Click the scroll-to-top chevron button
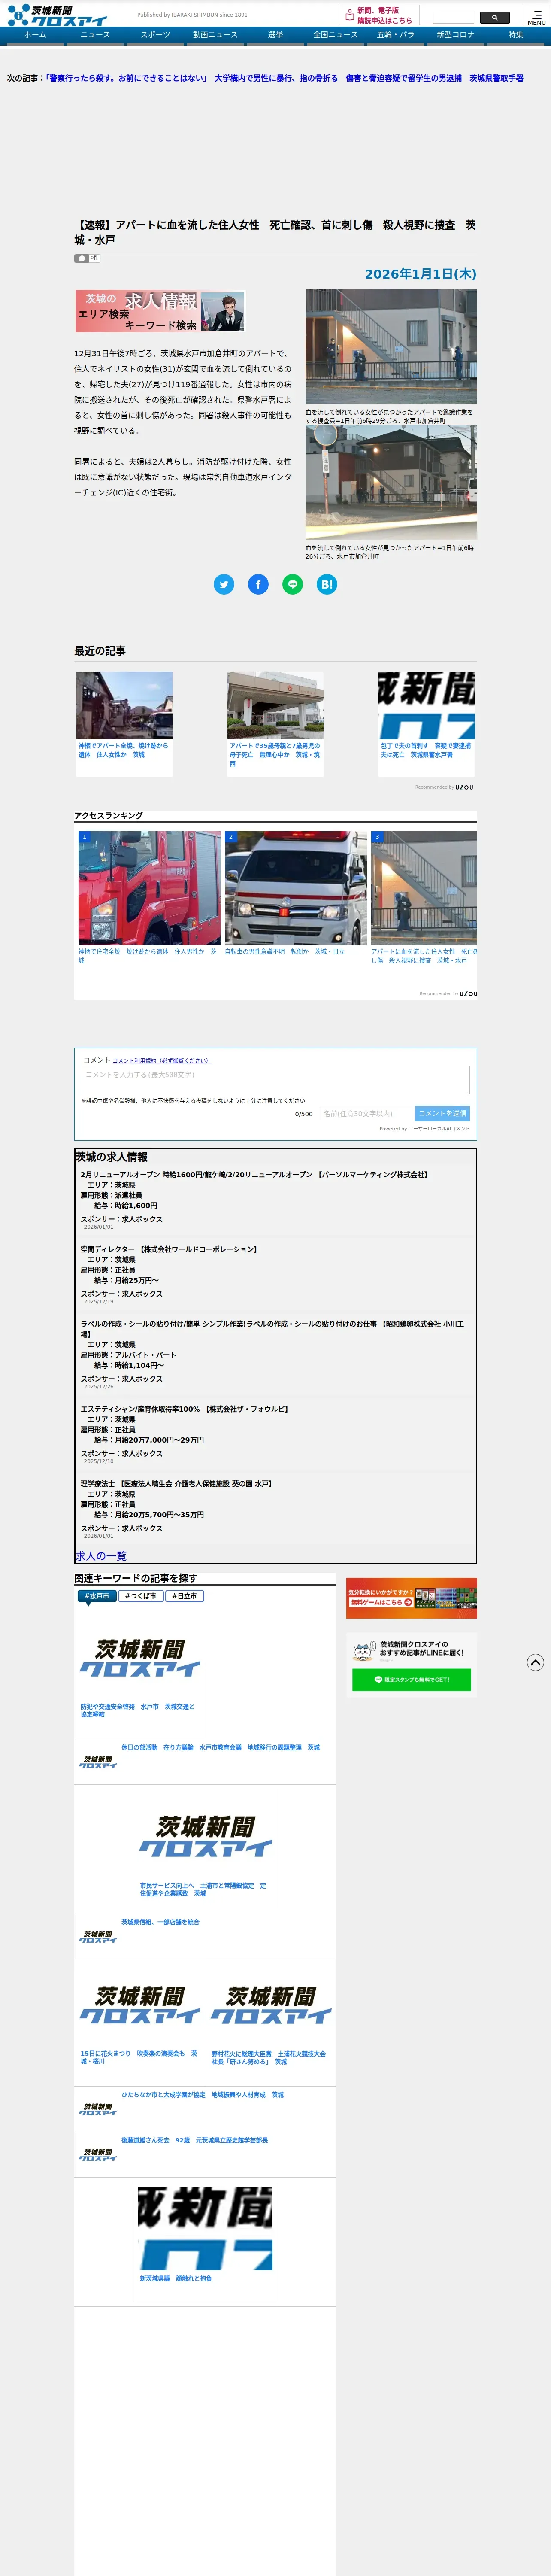Screen dimensions: 551x2576 (535, 1662)
